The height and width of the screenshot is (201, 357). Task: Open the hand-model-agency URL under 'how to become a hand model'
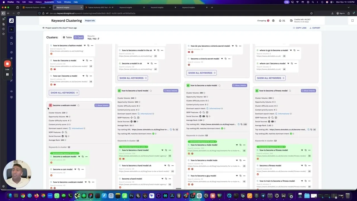pos(143,156)
